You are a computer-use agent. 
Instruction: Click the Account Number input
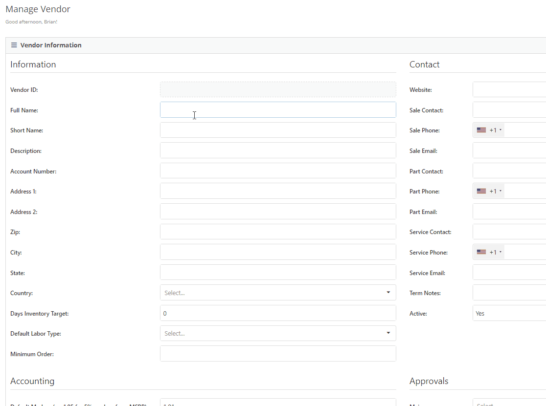[278, 171]
